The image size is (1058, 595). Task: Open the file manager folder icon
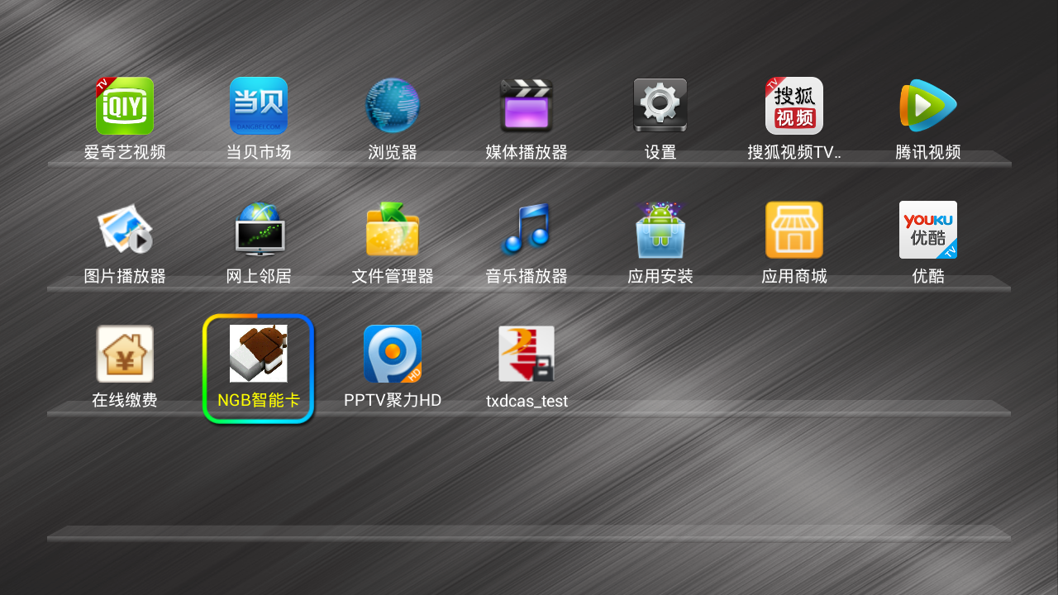click(393, 230)
